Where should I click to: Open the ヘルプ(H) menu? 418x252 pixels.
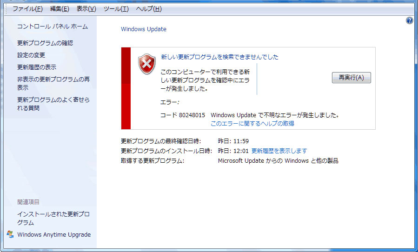click(x=149, y=9)
